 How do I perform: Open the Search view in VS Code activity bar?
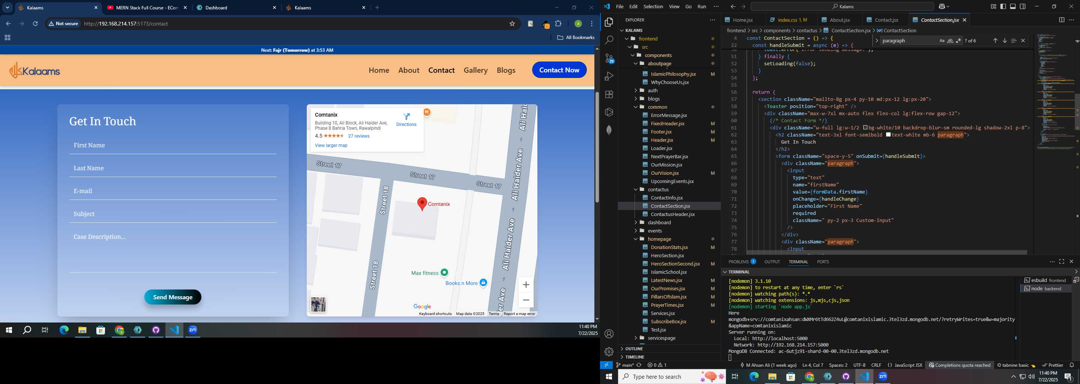609,40
